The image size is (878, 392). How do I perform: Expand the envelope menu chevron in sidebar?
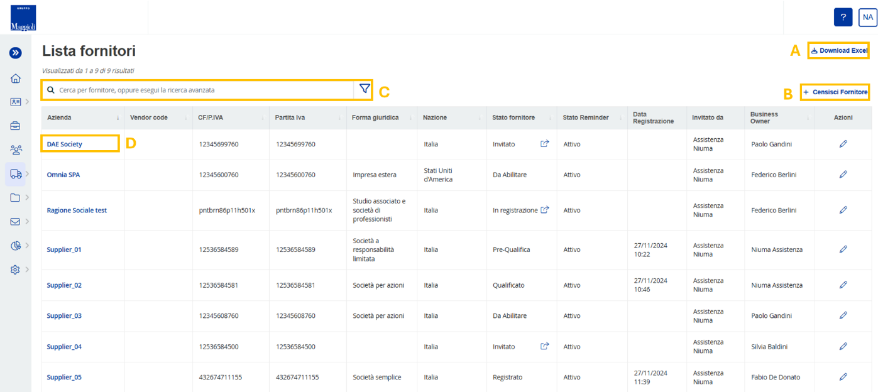click(28, 222)
